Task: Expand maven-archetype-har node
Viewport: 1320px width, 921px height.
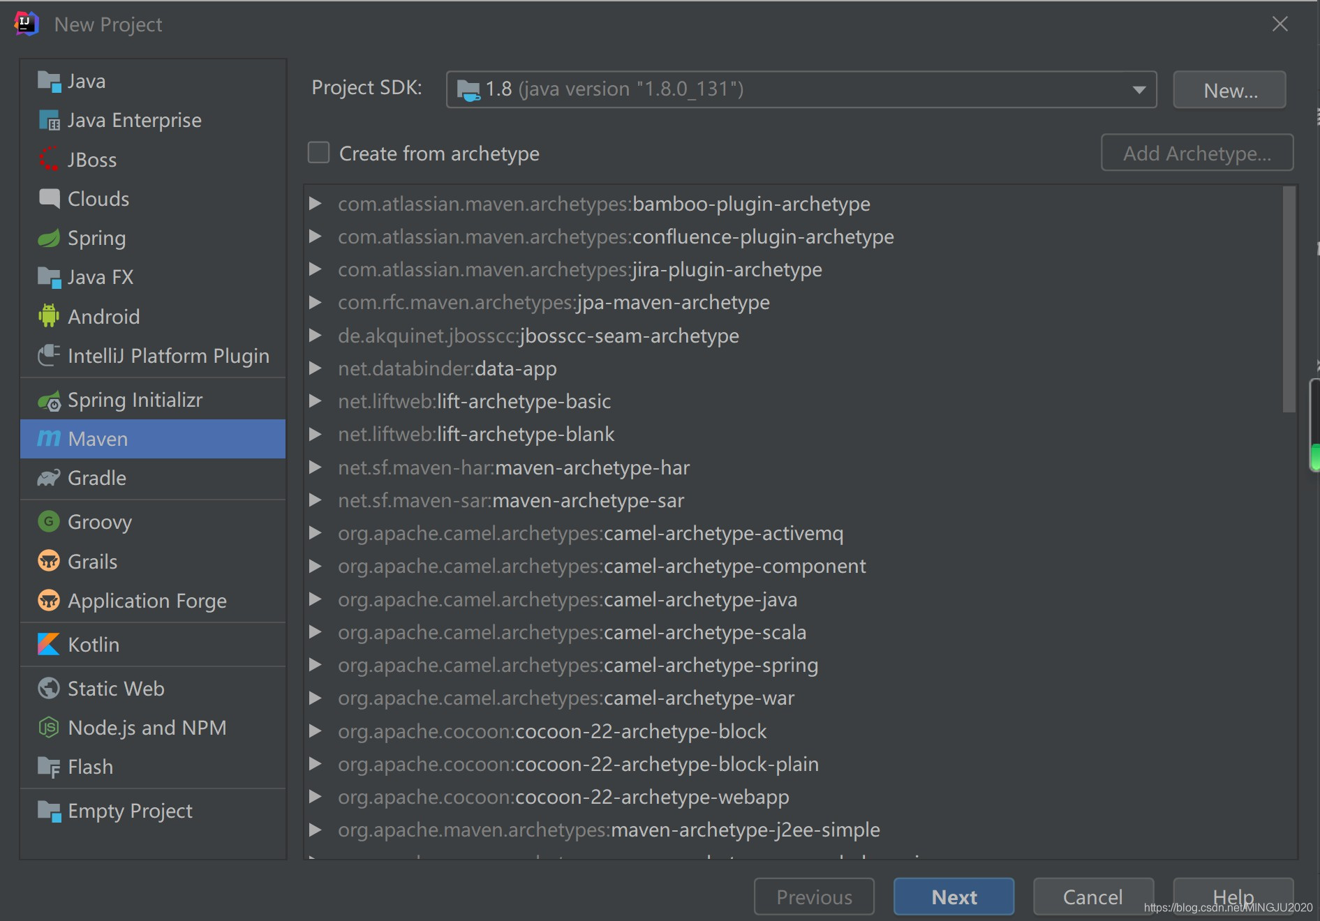Action: [316, 467]
